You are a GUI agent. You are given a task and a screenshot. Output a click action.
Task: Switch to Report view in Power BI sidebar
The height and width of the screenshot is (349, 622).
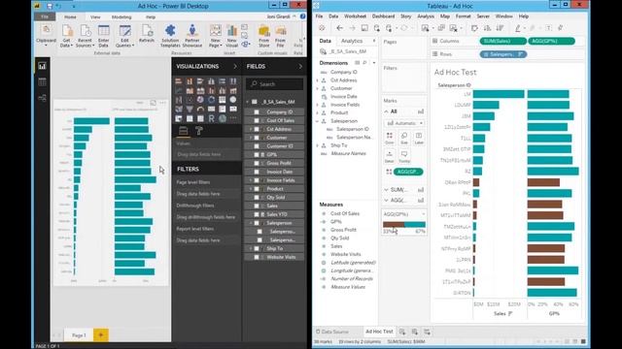(x=42, y=66)
